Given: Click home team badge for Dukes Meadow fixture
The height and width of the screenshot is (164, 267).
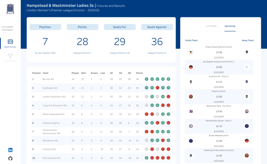Looking at the screenshot, I should [x=190, y=141].
